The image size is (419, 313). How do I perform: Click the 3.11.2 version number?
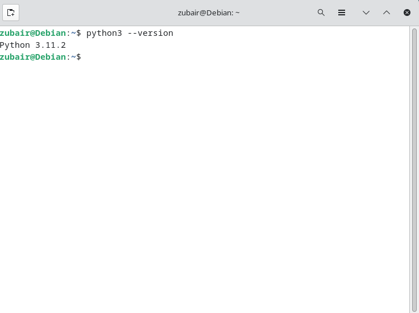[x=51, y=45]
